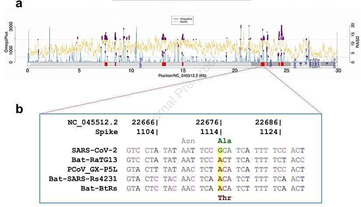Click the highlighted GCA codon in SARS-CoV-2 row
The width and height of the screenshot is (361, 207).
click(224, 150)
